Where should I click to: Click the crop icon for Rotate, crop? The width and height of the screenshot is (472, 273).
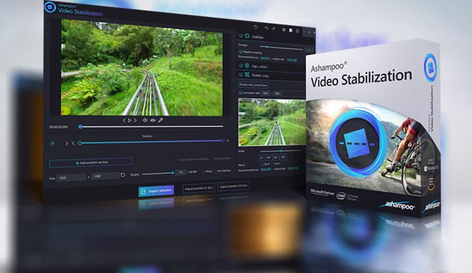[x=247, y=74]
